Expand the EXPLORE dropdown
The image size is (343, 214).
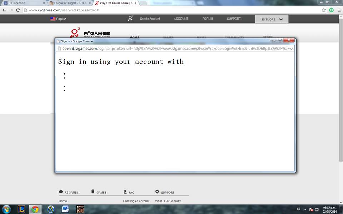[272, 19]
